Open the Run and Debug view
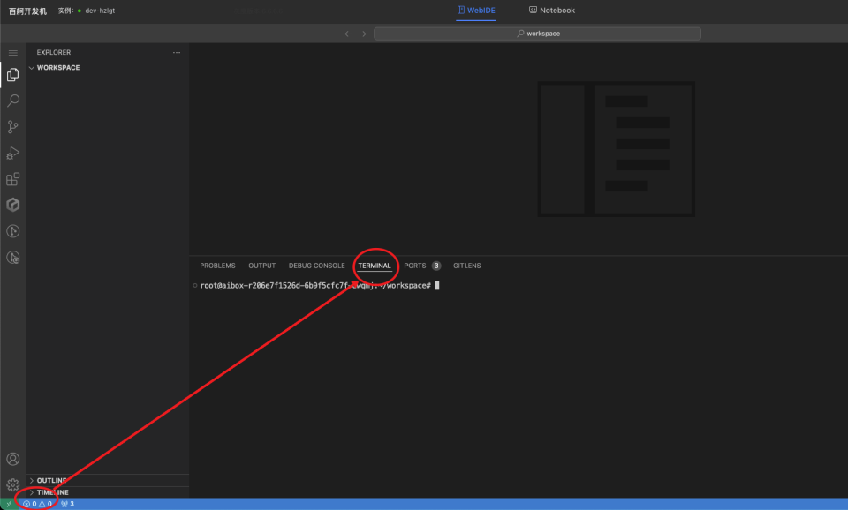This screenshot has width=848, height=510. click(x=13, y=153)
